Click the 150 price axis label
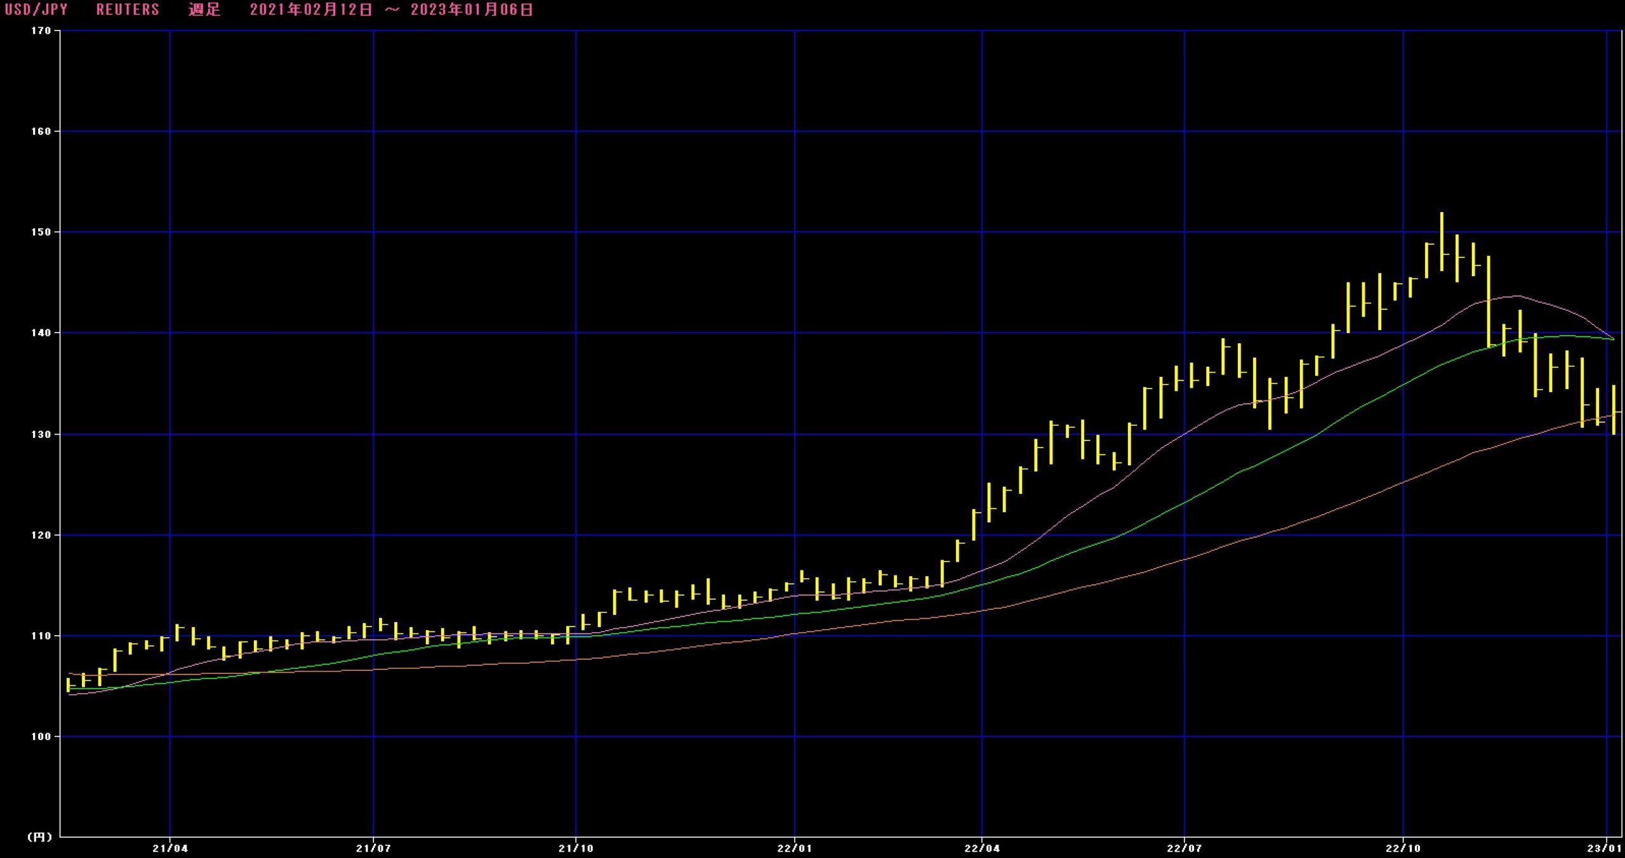 [41, 232]
